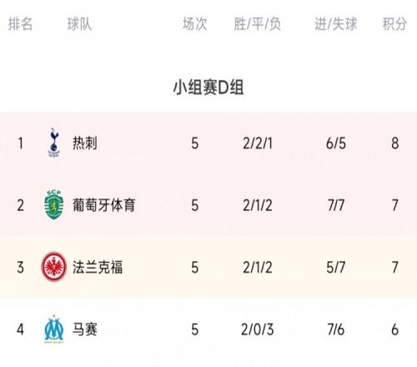417x367 pixels.
Task: Click the 进/失球 column header
Action: (336, 23)
